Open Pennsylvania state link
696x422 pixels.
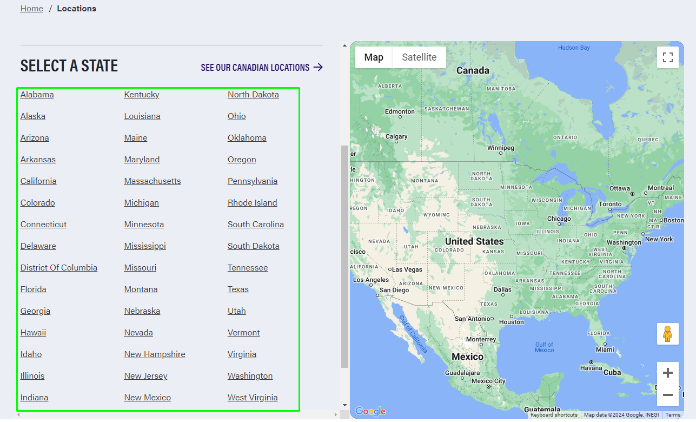pyautogui.click(x=253, y=181)
